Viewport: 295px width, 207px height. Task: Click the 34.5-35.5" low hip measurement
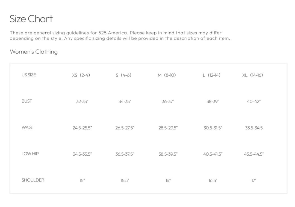pos(82,154)
